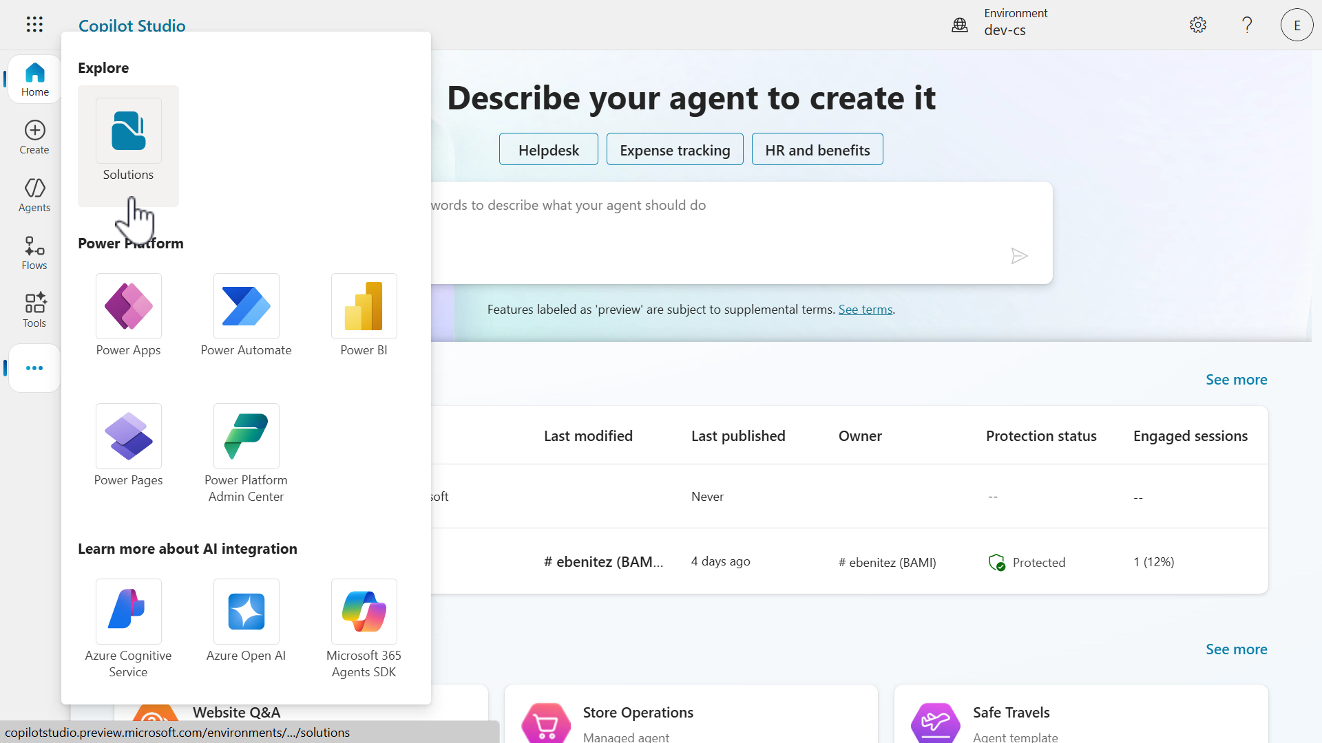Click the Help question mark
The width and height of the screenshot is (1322, 743).
point(1247,25)
